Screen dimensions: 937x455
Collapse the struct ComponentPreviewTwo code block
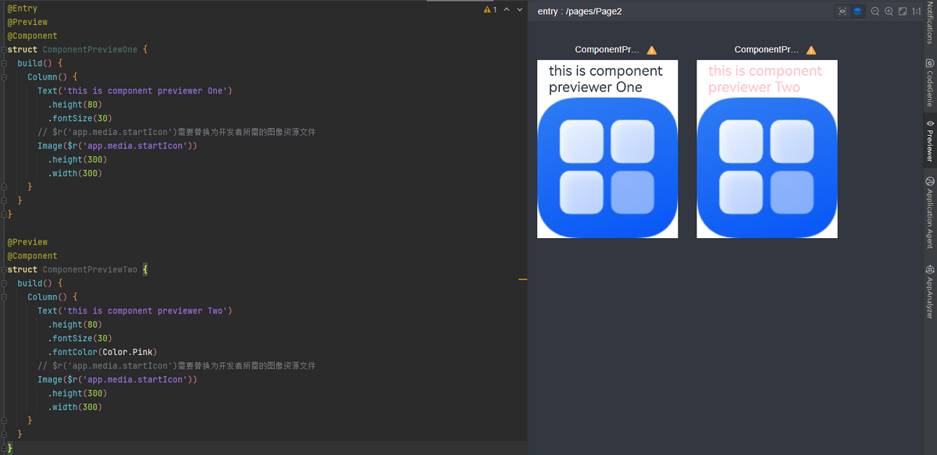point(3,270)
